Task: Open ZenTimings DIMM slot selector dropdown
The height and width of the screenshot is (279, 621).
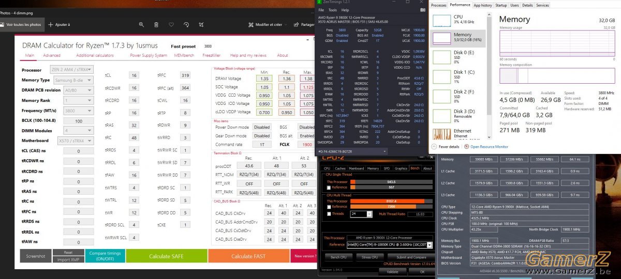Action: coord(351,151)
